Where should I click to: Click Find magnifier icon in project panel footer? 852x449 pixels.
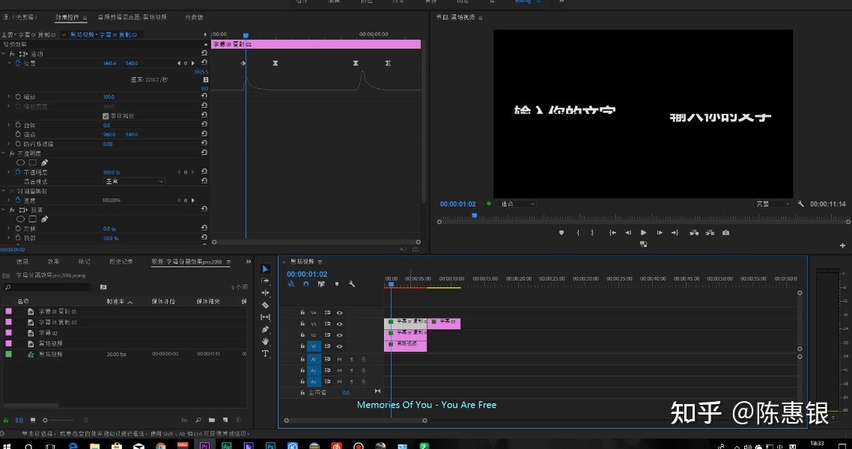coord(198,420)
